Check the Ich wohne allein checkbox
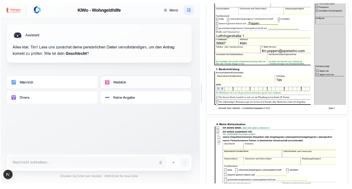Image resolution: width=352 pixels, height=189 pixels. tap(217, 128)
